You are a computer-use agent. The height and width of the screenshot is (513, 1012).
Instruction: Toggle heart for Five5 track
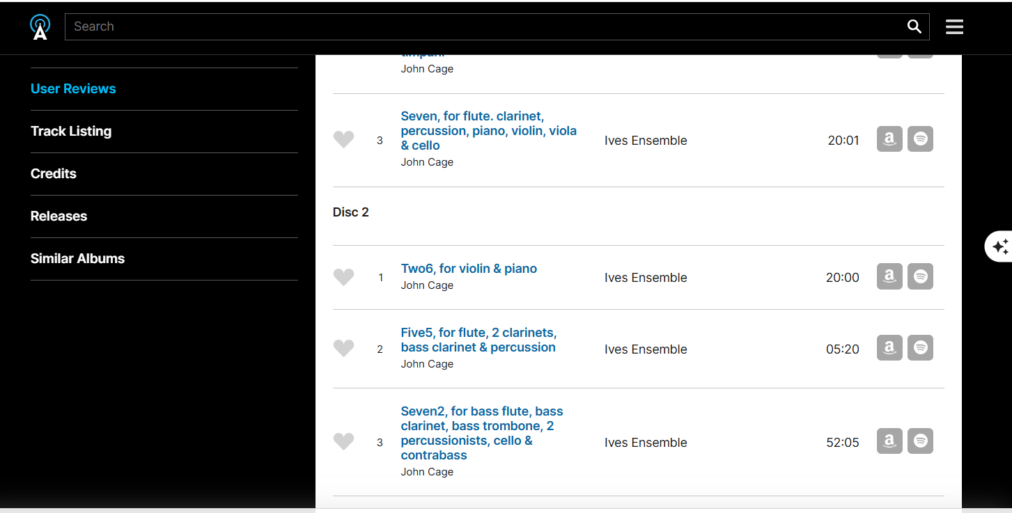tap(343, 349)
